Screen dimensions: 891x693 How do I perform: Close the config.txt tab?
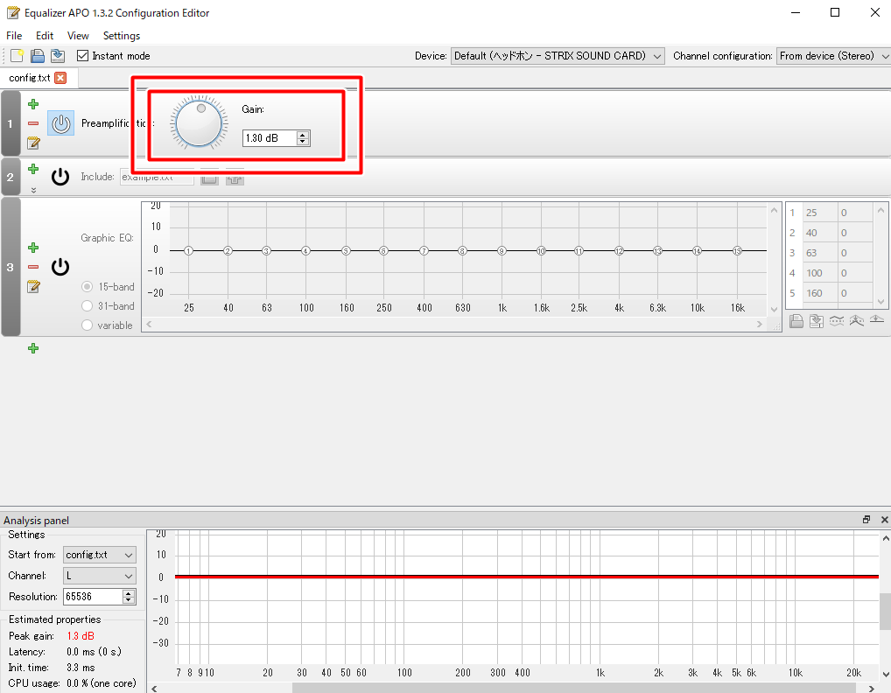[x=60, y=78]
